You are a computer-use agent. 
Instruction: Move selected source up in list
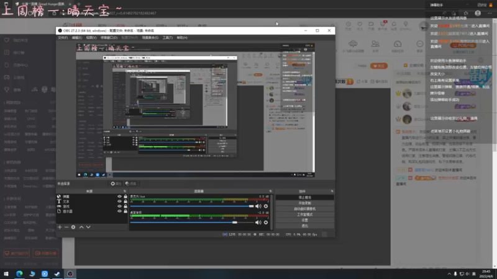point(81,227)
